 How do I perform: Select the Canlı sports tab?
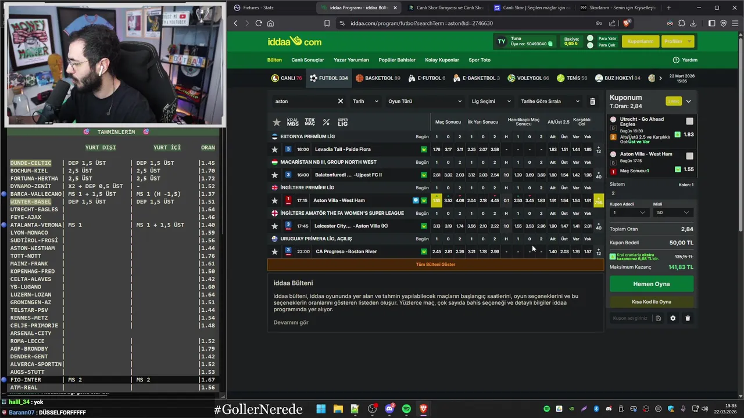click(287, 78)
